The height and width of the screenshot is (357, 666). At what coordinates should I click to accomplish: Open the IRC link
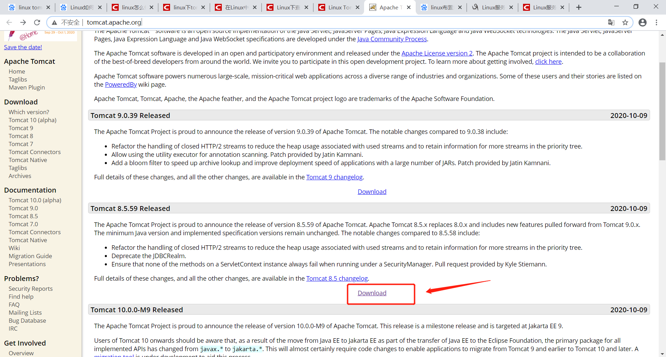pyautogui.click(x=13, y=329)
